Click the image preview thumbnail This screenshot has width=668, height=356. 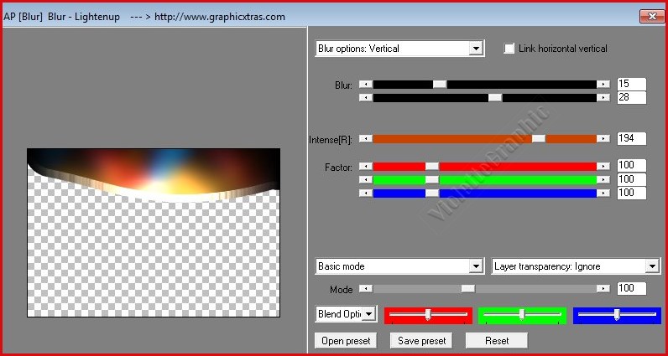154,233
